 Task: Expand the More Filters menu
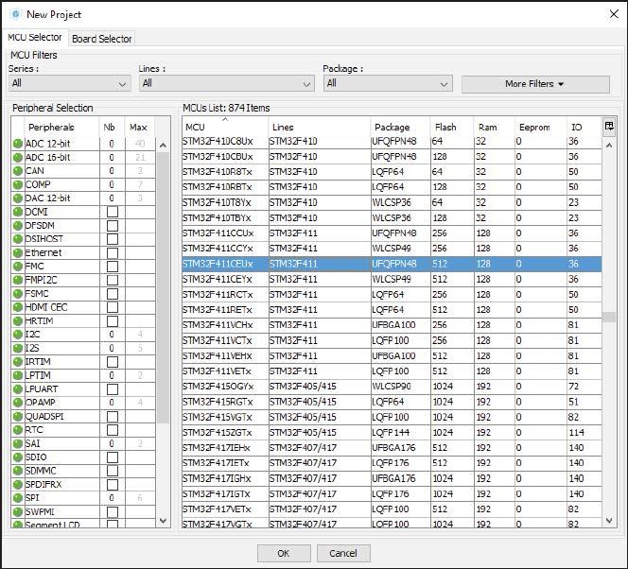tap(535, 84)
